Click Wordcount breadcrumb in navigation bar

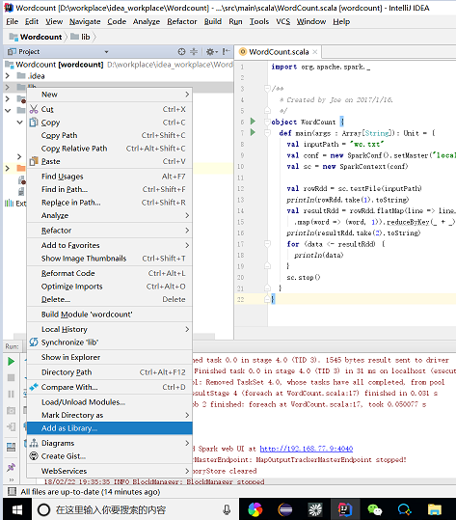[x=36, y=37]
